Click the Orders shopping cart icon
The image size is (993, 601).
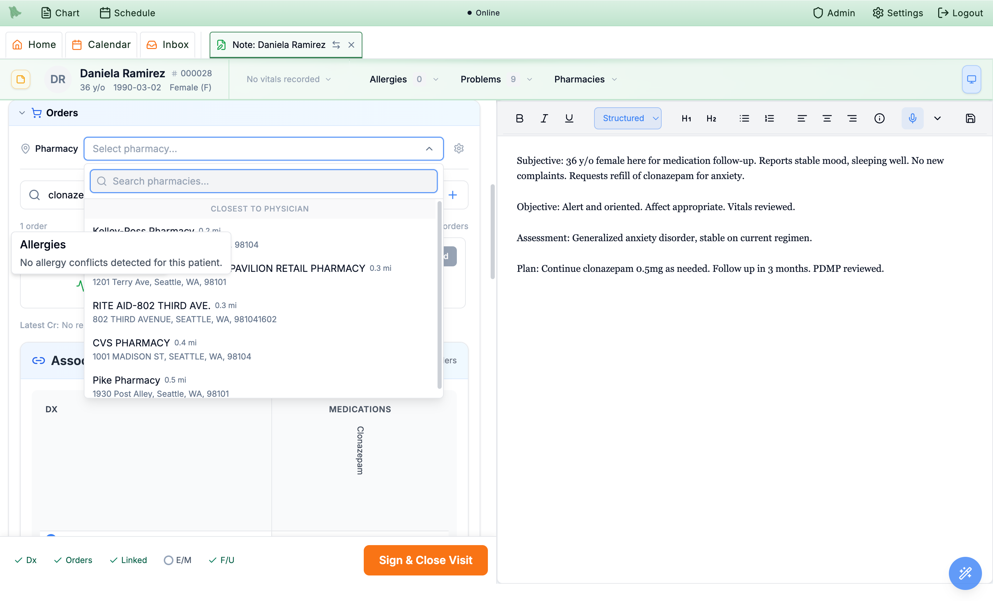37,113
